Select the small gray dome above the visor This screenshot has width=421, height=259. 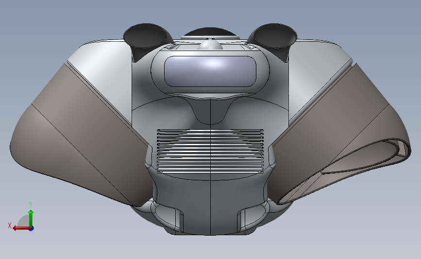[x=210, y=45]
